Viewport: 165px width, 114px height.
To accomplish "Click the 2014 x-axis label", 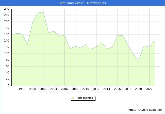I will 107,89.
